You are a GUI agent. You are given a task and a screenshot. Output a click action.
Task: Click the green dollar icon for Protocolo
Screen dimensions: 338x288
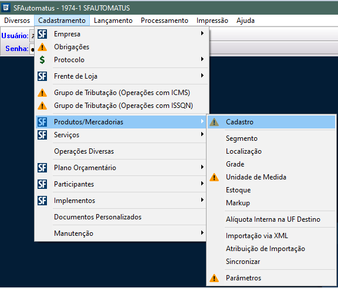click(x=42, y=60)
